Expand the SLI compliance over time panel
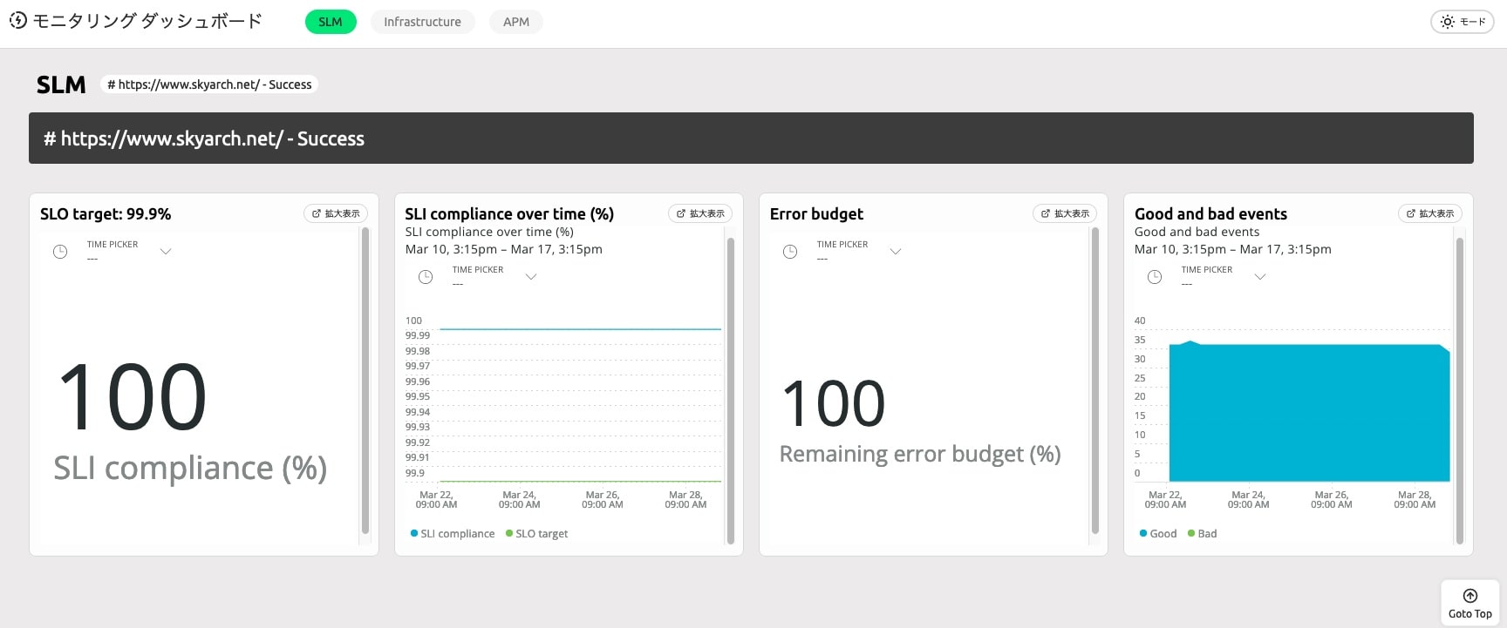The height and width of the screenshot is (628, 1507). [700, 213]
